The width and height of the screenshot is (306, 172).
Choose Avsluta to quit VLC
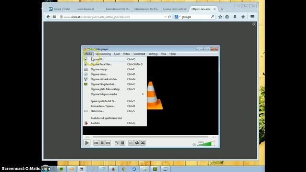tap(115, 123)
